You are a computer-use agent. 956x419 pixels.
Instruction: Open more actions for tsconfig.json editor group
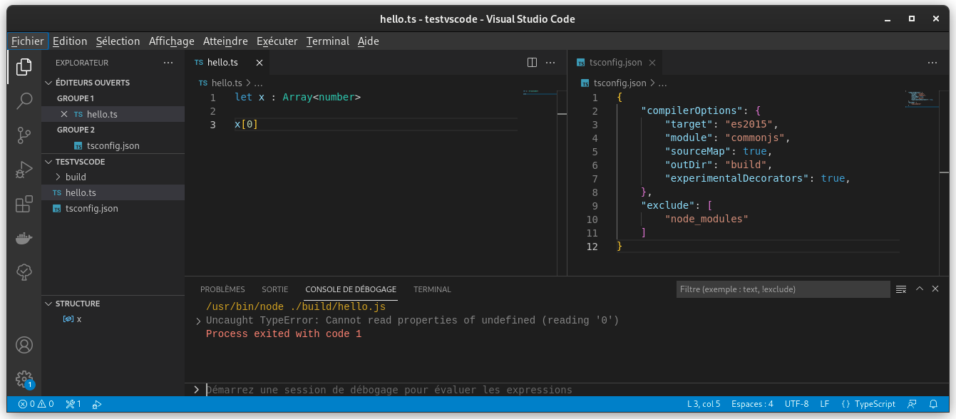point(932,63)
